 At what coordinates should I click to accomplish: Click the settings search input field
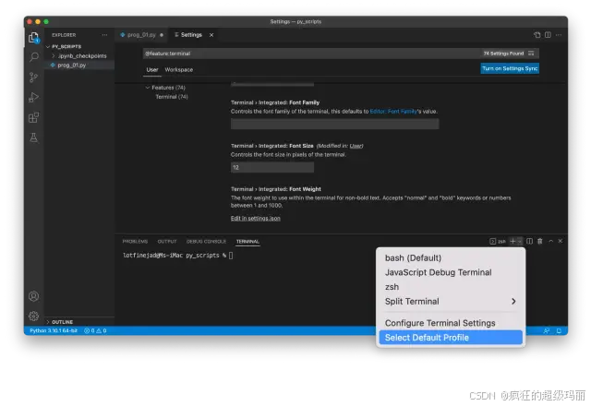tap(312, 54)
